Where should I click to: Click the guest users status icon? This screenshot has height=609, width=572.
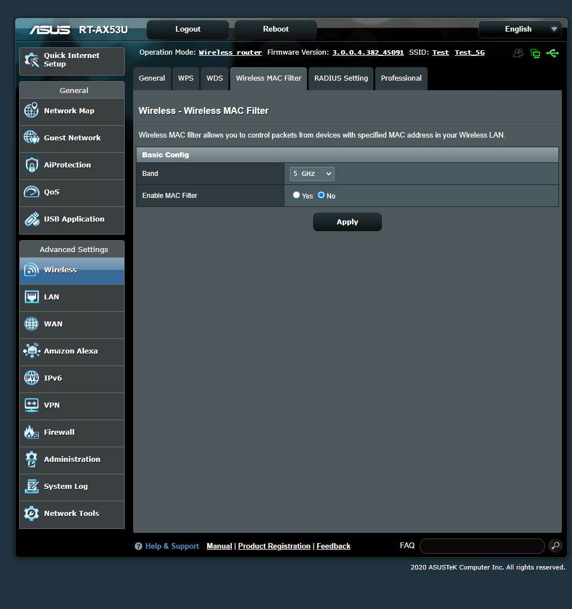pyautogui.click(x=518, y=53)
